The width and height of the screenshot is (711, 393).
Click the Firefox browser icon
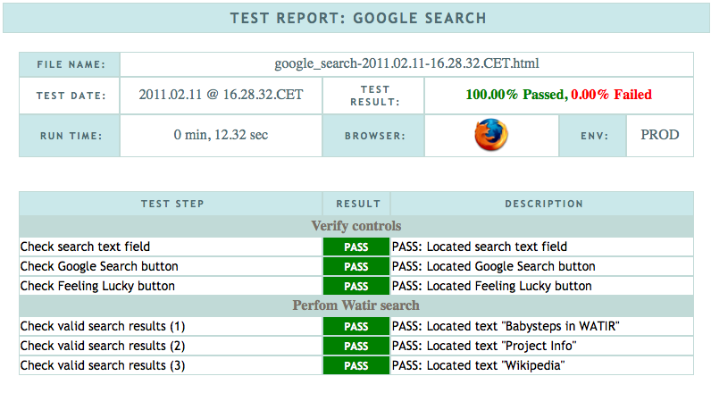pos(491,135)
